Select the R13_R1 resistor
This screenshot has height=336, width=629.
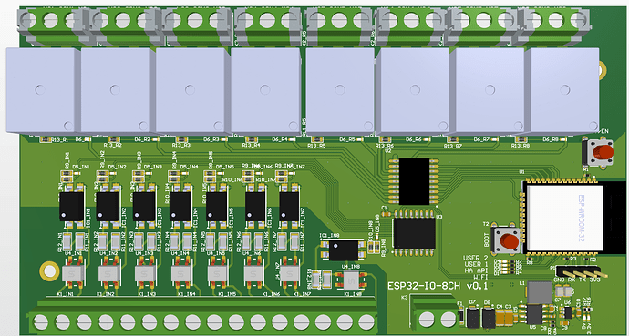(x=46, y=139)
